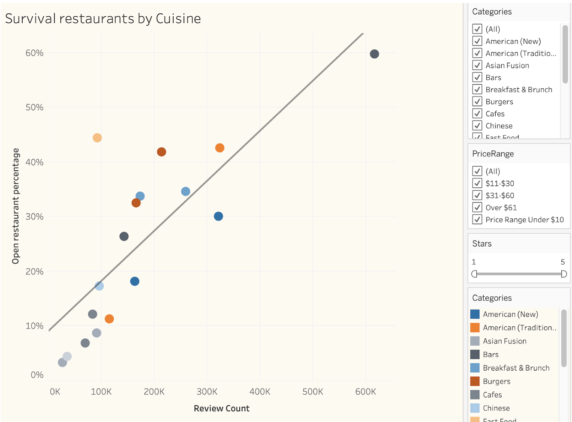Toggle the Burgers category checkbox
The height and width of the screenshot is (422, 572).
click(x=477, y=101)
